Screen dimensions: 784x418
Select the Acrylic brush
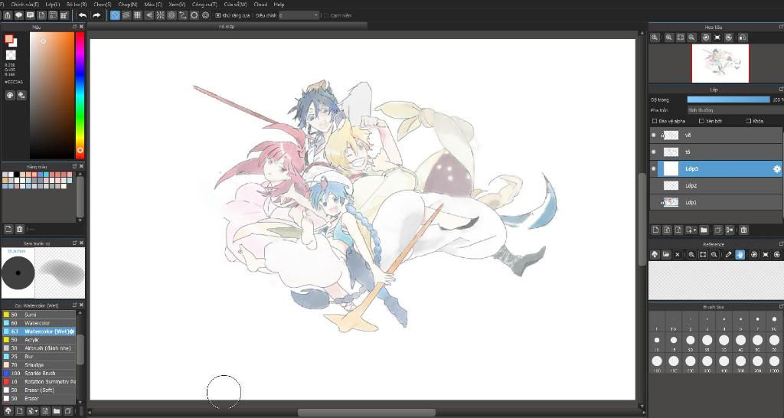coord(38,339)
